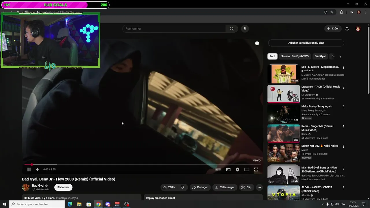Screen dimensions: 370x208
Task: Open options menu for El Castro mix
Action: click(343, 67)
